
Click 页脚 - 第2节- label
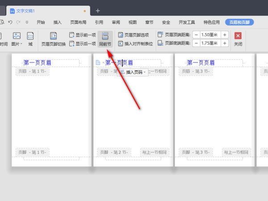114,152
